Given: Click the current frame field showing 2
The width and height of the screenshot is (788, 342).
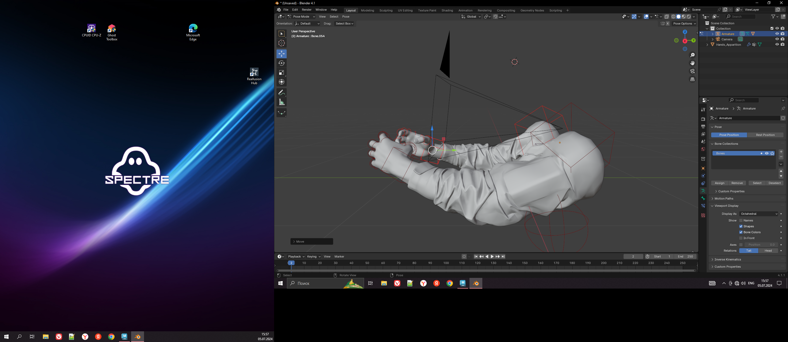Looking at the screenshot, I should tap(633, 256).
